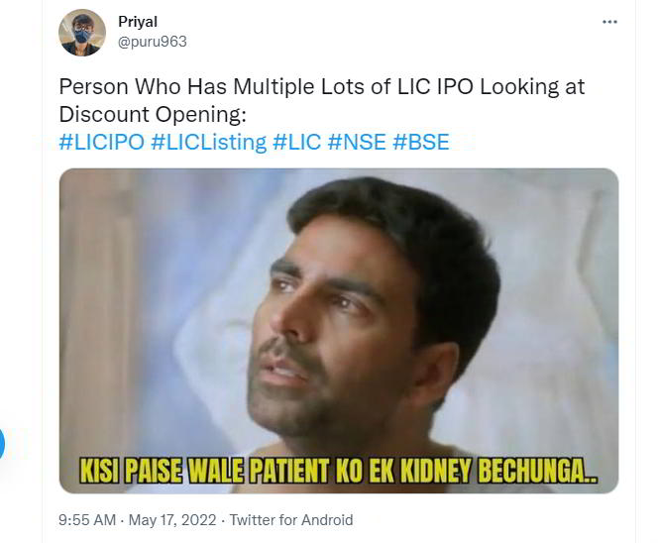Viewport: 658px width, 543px height.
Task: Click Priyal's profile avatar picture
Action: coord(82,33)
